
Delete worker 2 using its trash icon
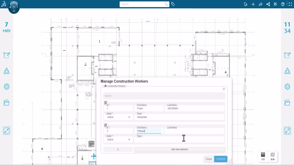point(106,125)
